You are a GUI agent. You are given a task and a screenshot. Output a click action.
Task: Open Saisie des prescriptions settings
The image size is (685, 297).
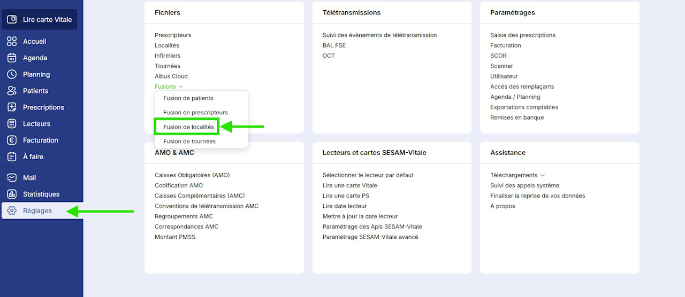(523, 35)
